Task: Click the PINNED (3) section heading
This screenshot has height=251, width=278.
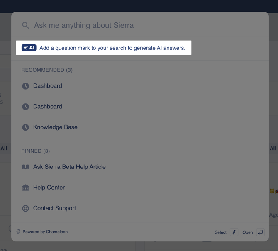Action: pos(36,151)
